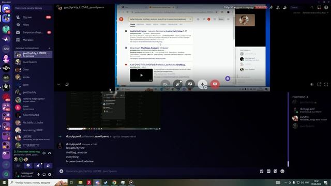Open Windows notification center icon

pos(325,182)
